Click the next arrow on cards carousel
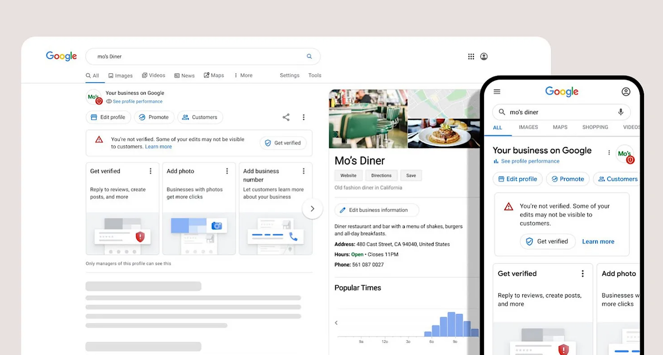The width and height of the screenshot is (663, 355). click(x=312, y=209)
